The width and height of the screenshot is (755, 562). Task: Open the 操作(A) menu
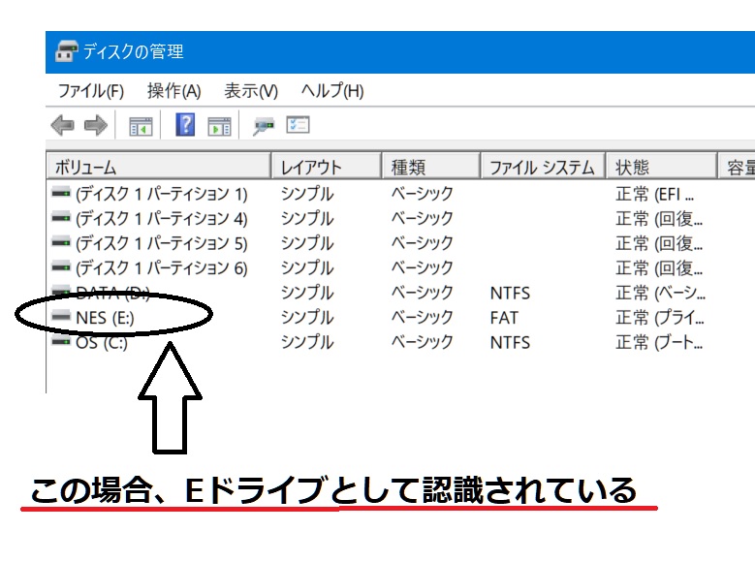[173, 91]
